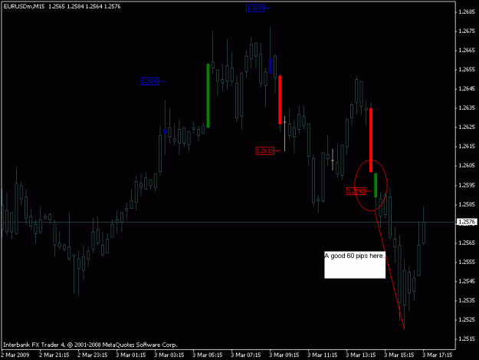Click the 1.2525 price scale value
Screen dimensions: 479x360
coord(467,319)
